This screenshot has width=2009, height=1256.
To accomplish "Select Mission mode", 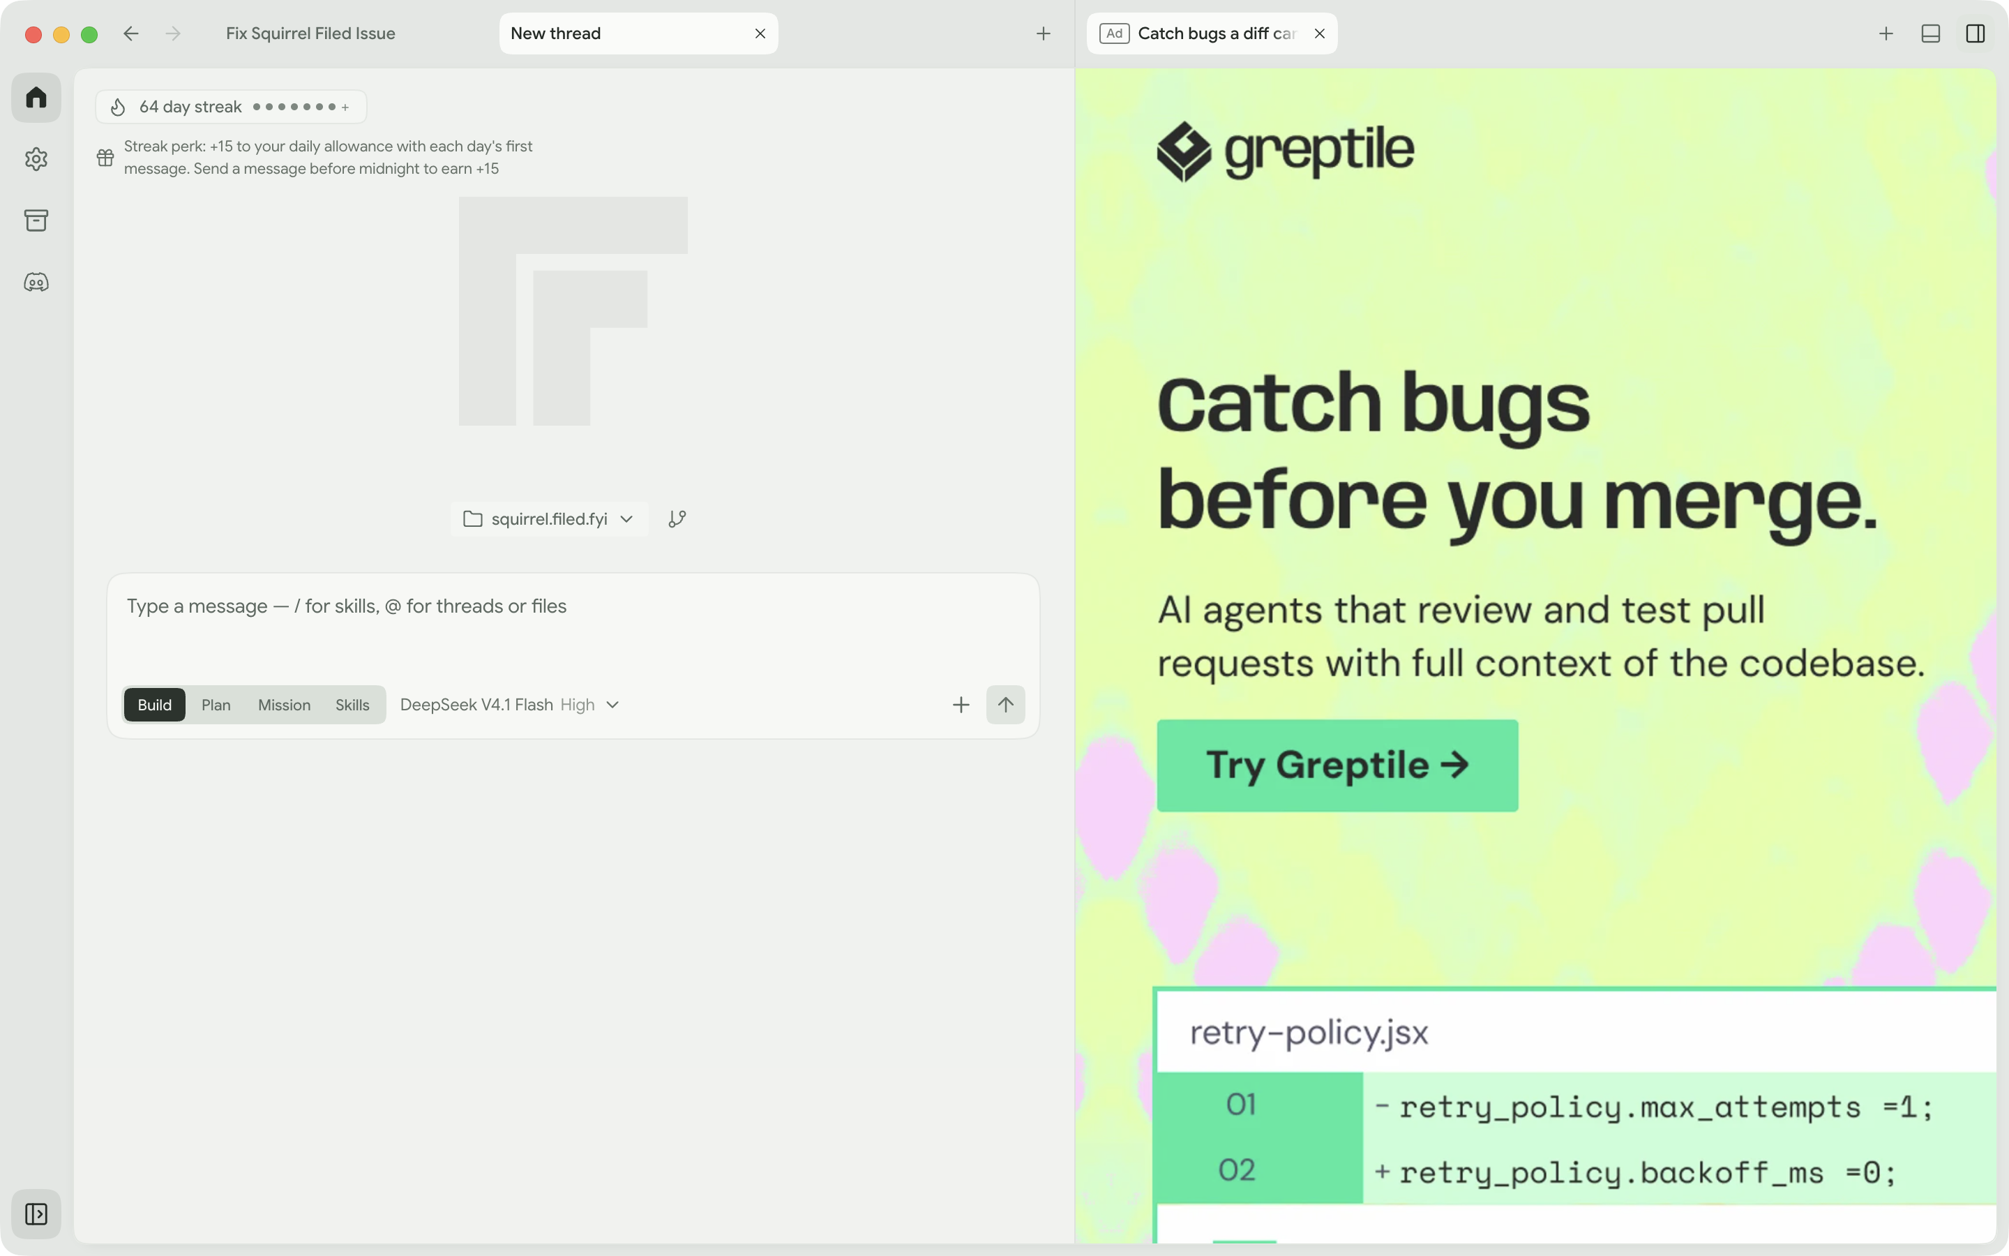I will [284, 705].
